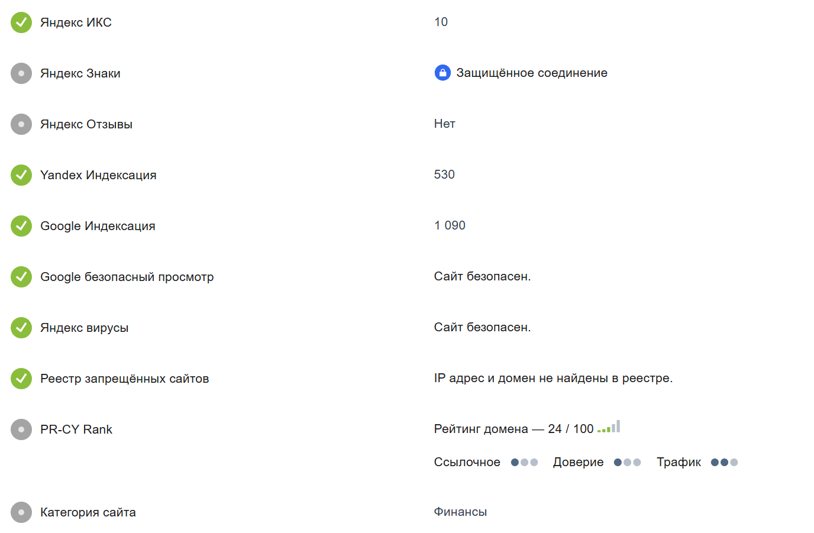The height and width of the screenshot is (533, 814).
Task: Click the gray status icon beside PR-CY Rank
Action: tap(21, 429)
